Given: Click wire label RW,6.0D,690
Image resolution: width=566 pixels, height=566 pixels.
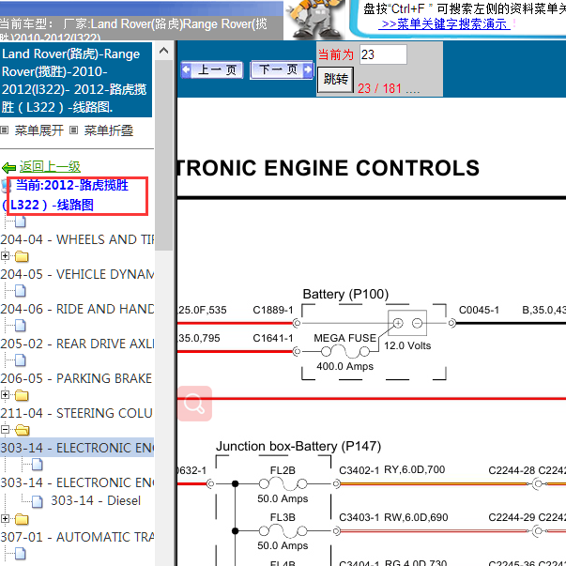Looking at the screenshot, I should pyautogui.click(x=416, y=517).
